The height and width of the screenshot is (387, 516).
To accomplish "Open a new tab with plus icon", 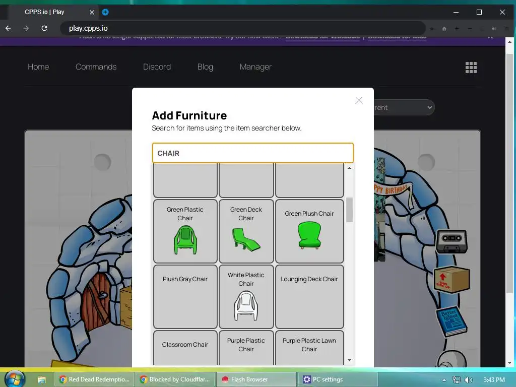I will tap(105, 12).
